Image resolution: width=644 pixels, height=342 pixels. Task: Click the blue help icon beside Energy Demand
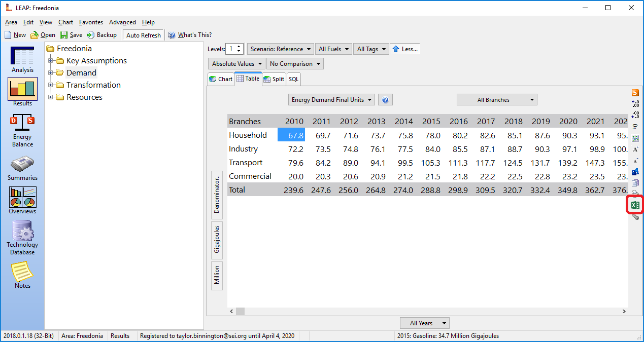point(385,100)
